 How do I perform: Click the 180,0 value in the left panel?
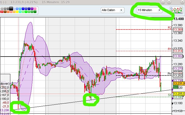pyautogui.click(x=5, y=99)
